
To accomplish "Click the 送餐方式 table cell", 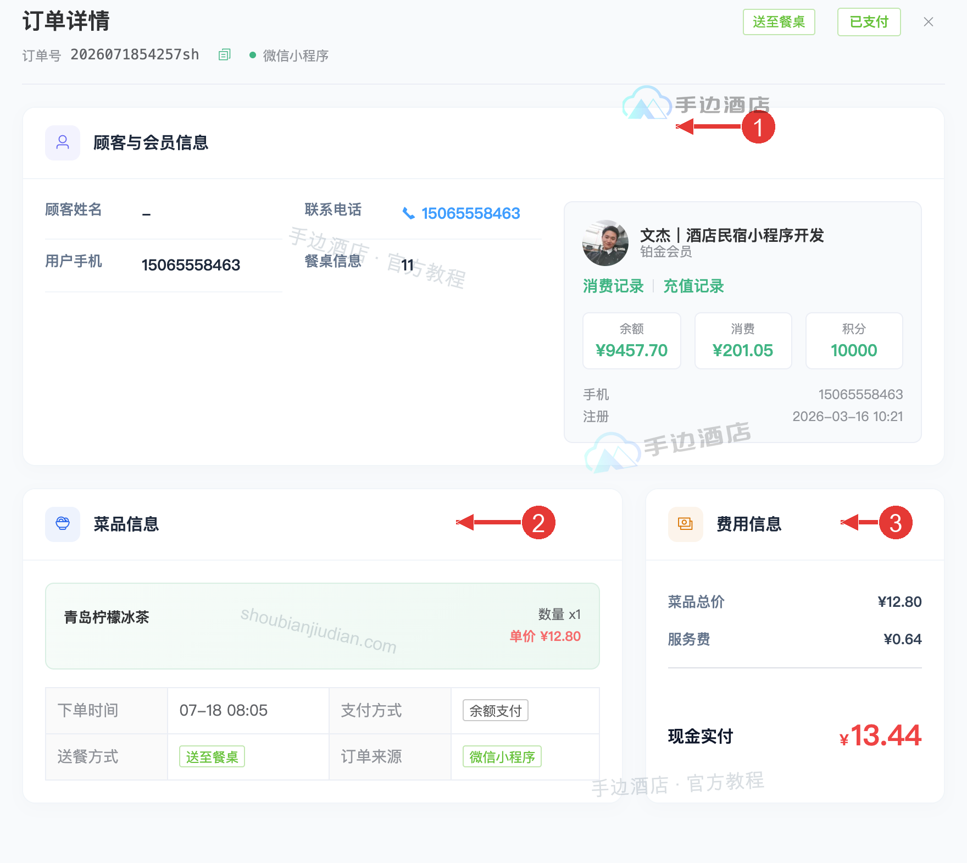I will [106, 757].
